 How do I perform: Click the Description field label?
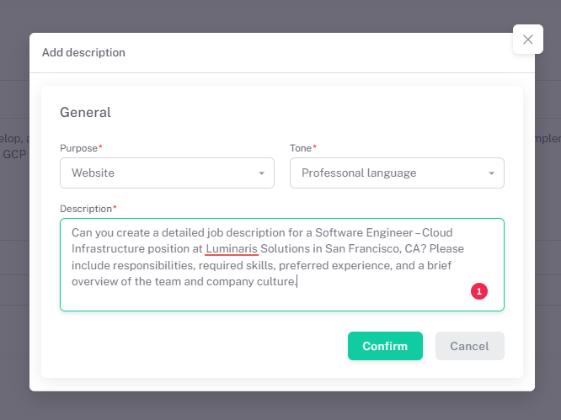(x=86, y=209)
